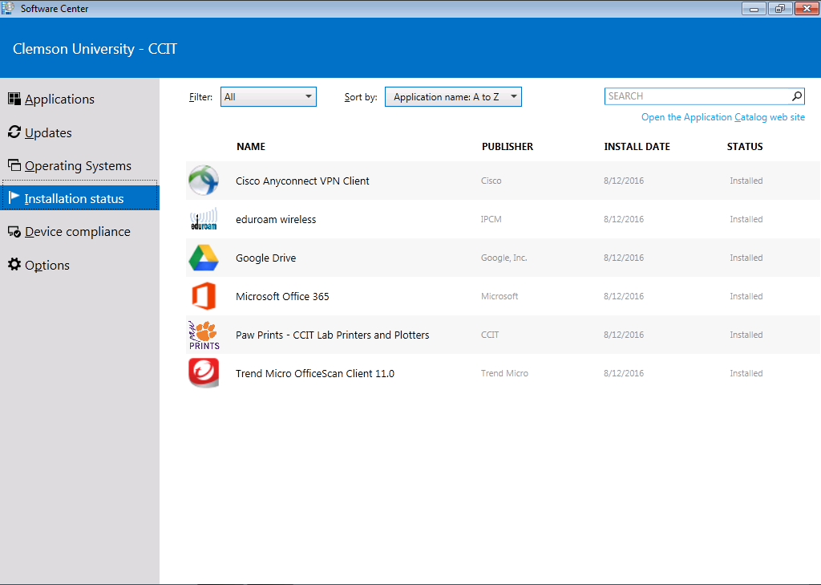Click the Applications grid icon in sidebar
This screenshot has height=585, width=821.
[x=14, y=99]
